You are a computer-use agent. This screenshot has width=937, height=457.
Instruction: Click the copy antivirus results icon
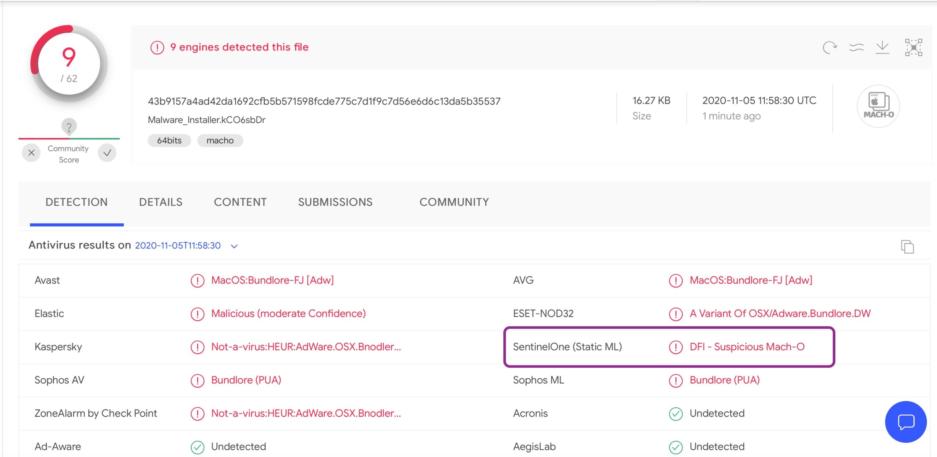click(x=907, y=247)
